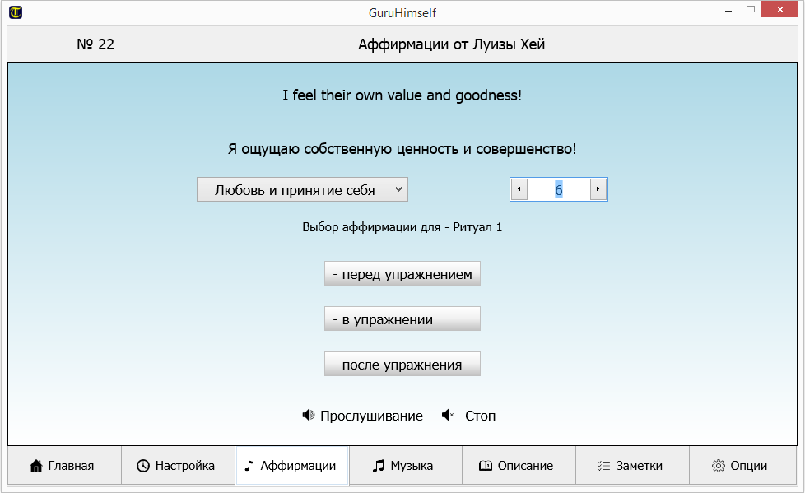Click the muted speaker icon beside Стоп
Viewport: 805px width, 493px height.
click(448, 416)
